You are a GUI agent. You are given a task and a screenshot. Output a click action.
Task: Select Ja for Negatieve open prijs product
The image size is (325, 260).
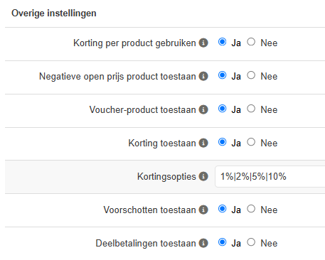(x=222, y=75)
